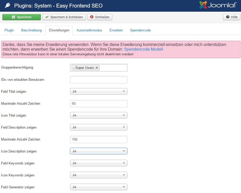Expand the Feld Description zeigen dropdown
Viewport: 241px width, 193px height.
pos(99,127)
